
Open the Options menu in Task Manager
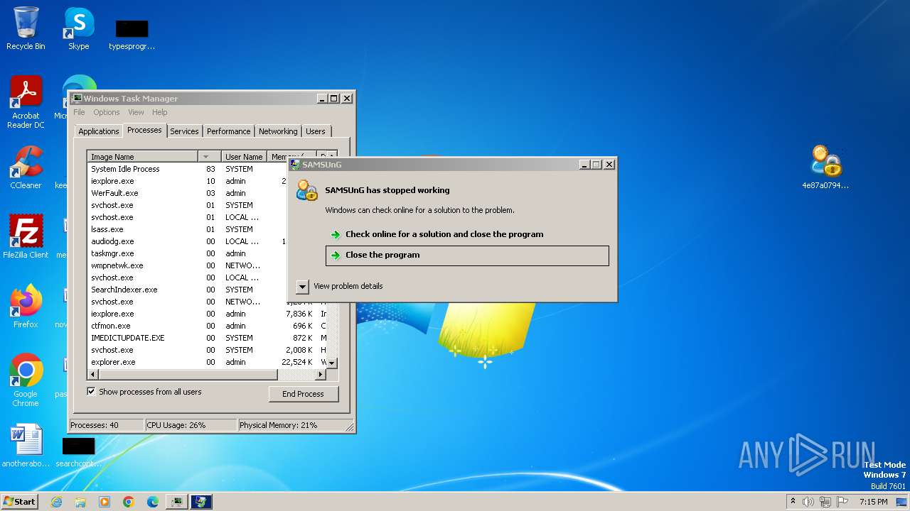[x=107, y=112]
